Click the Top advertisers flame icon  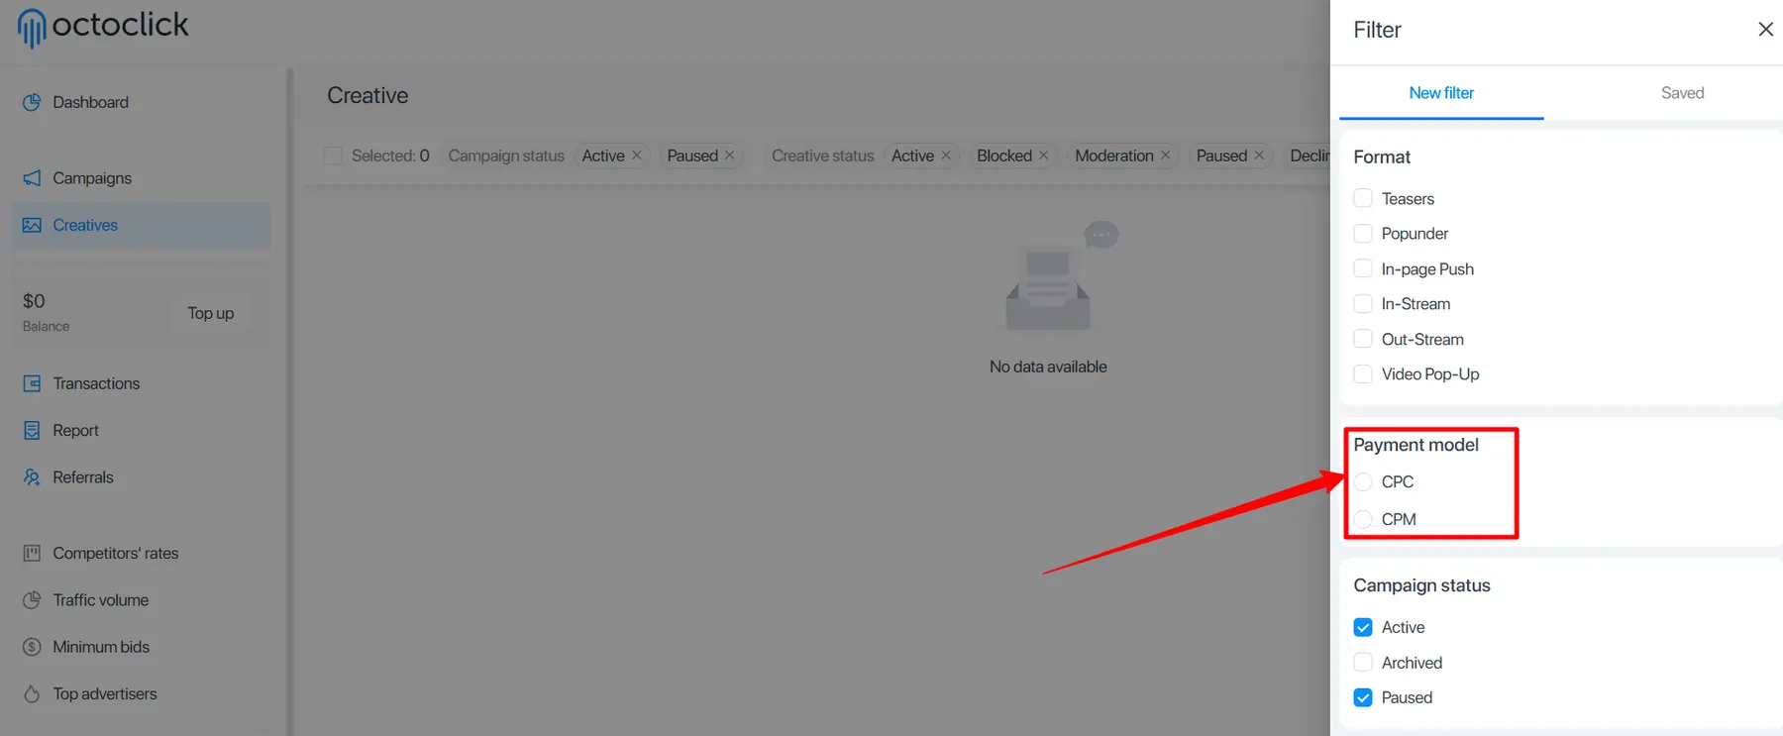pyautogui.click(x=32, y=693)
